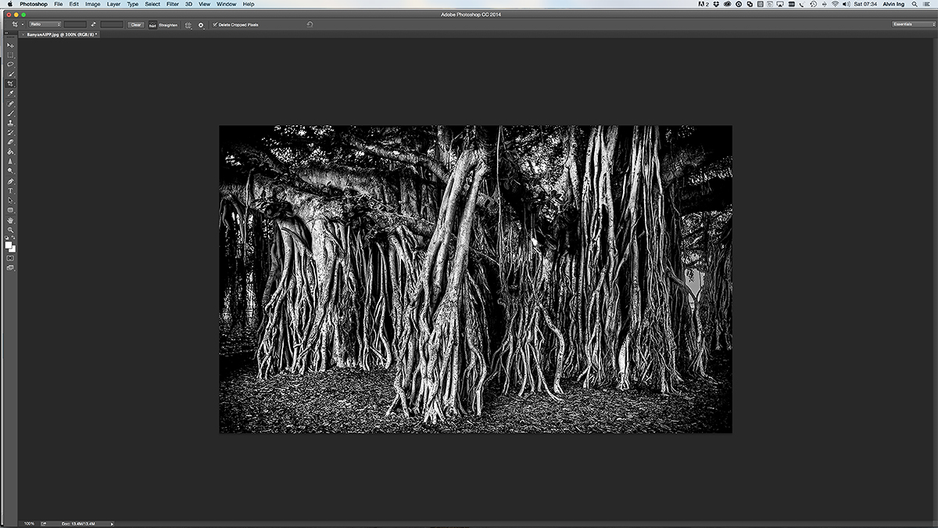Click the banyan tree image canvas

click(475, 279)
